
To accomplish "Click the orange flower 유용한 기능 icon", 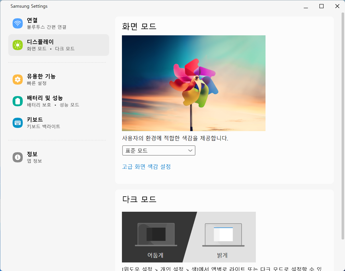I will tap(18, 80).
